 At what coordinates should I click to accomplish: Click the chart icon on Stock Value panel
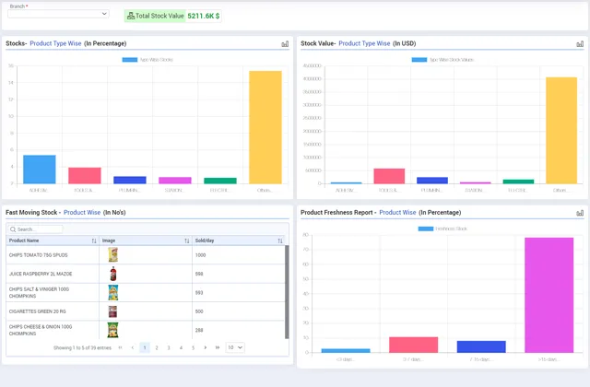point(580,43)
